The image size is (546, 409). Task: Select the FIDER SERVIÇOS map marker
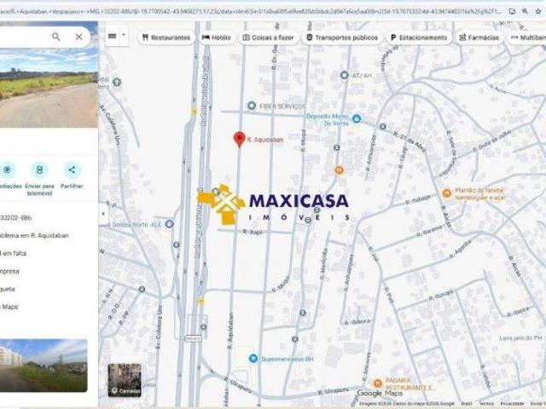pyautogui.click(x=252, y=106)
